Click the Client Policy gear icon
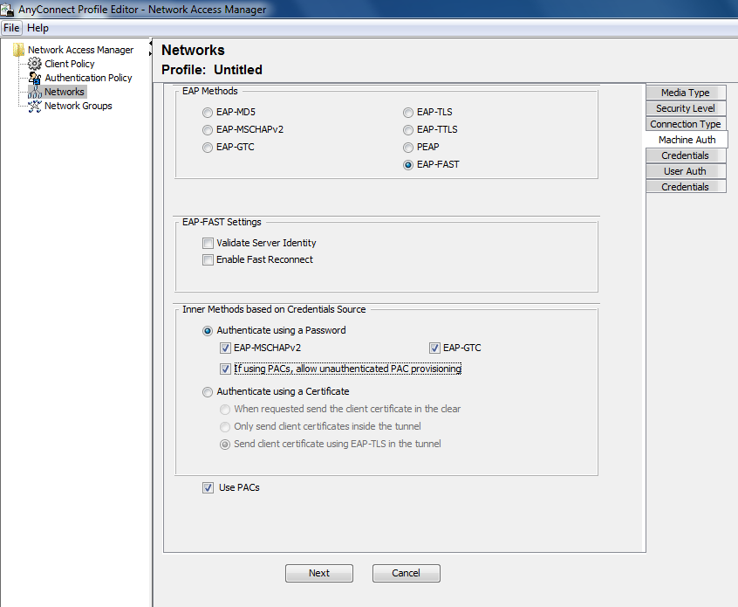Viewport: 738px width, 607px height. tap(34, 64)
